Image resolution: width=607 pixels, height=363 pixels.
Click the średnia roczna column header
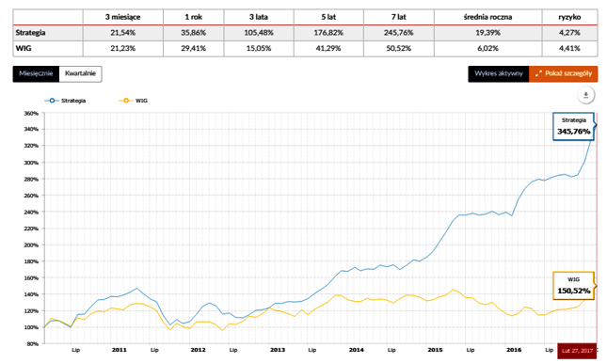487,17
